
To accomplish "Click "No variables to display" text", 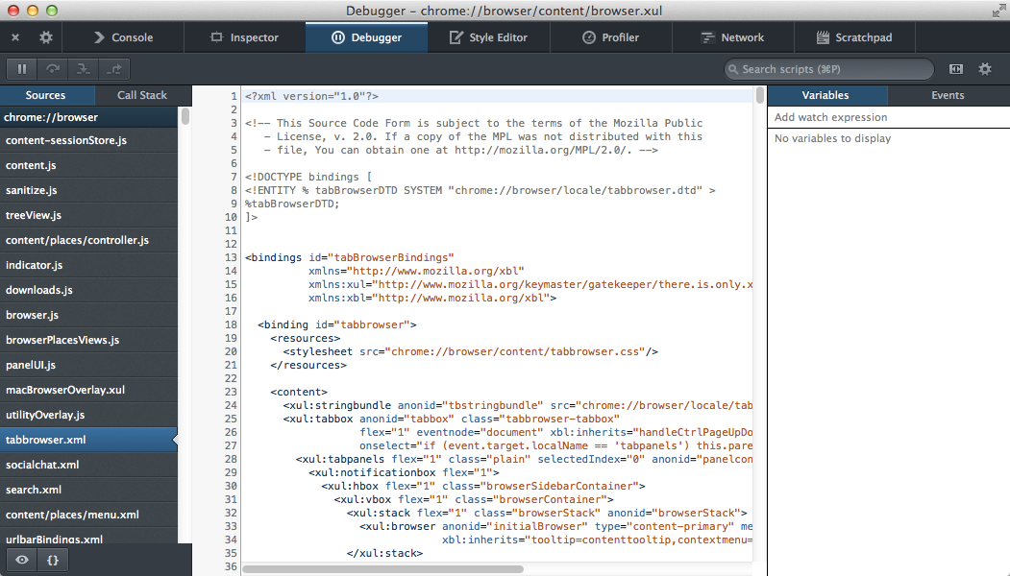I will click(832, 138).
